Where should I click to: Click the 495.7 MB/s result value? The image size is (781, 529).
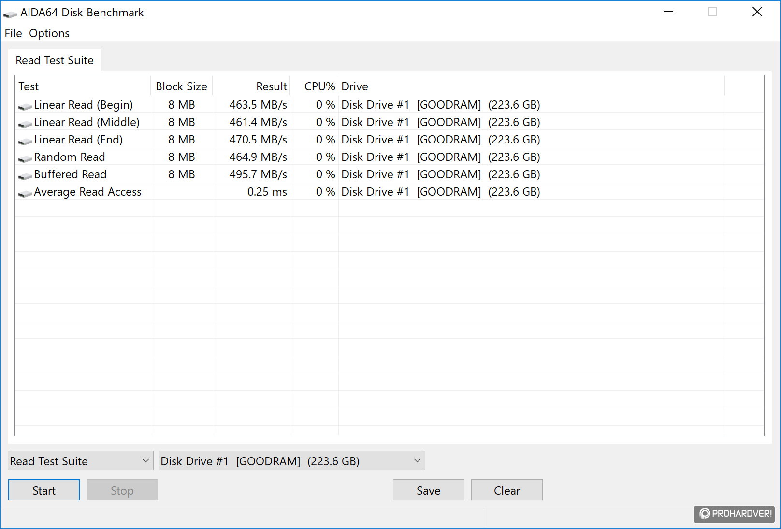coord(258,174)
